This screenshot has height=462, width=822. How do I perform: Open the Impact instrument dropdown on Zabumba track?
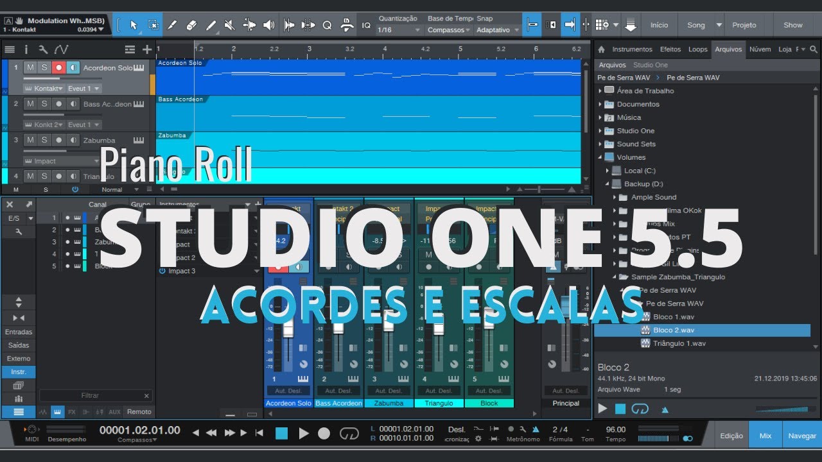tap(62, 161)
